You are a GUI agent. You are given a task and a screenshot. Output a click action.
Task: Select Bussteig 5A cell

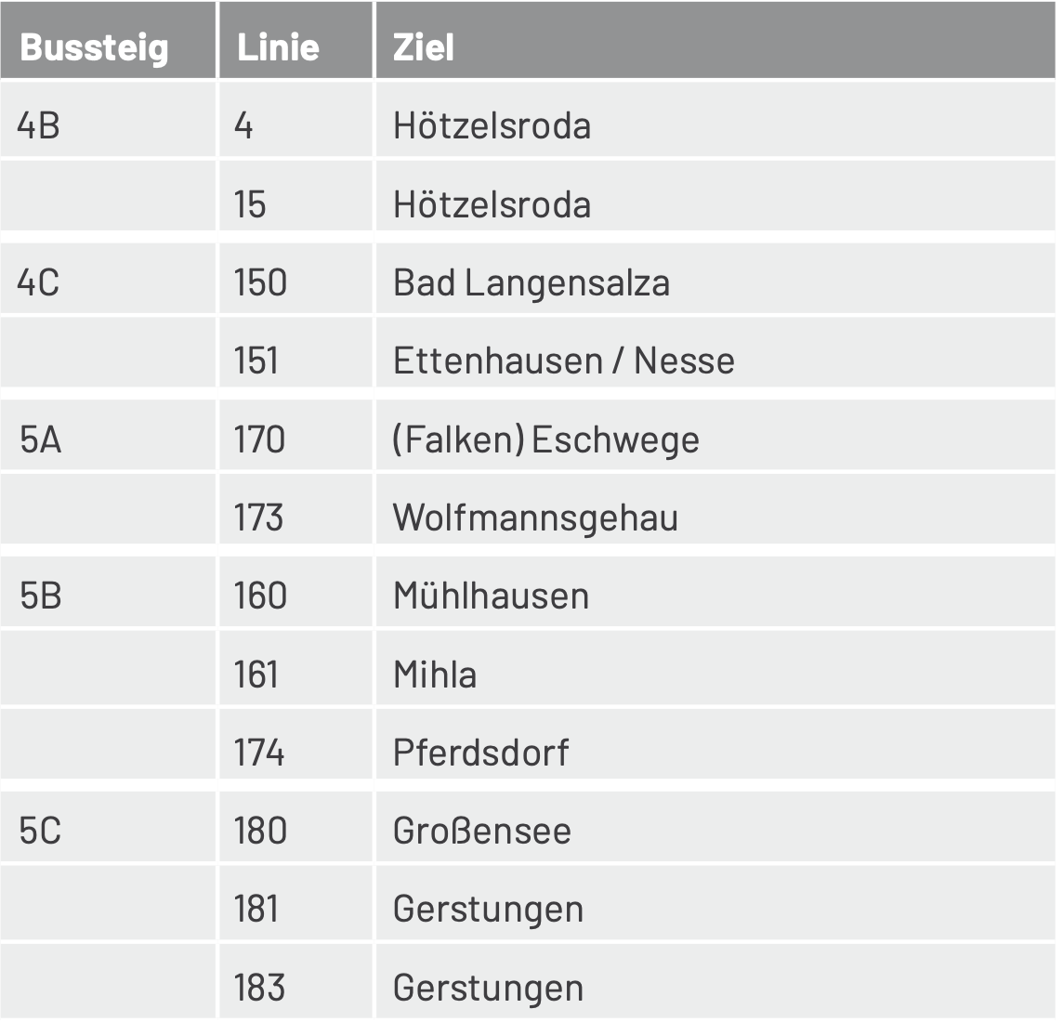[108, 435]
